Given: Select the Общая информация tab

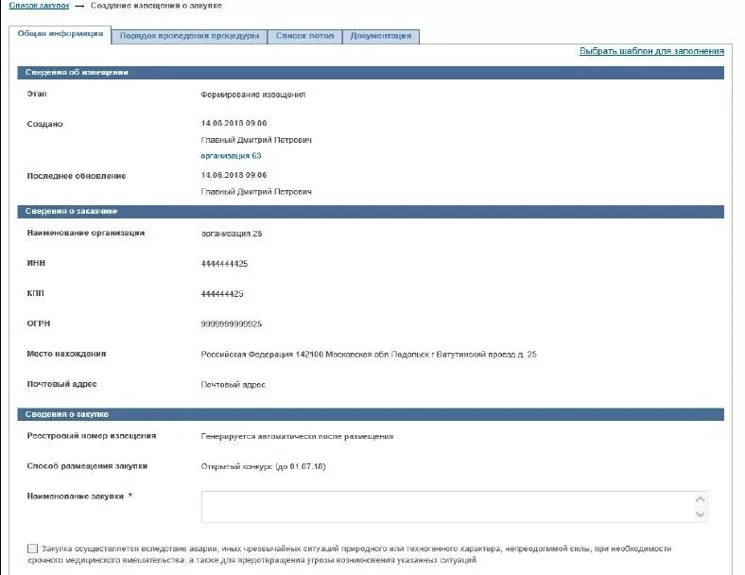Looking at the screenshot, I should point(60,34).
